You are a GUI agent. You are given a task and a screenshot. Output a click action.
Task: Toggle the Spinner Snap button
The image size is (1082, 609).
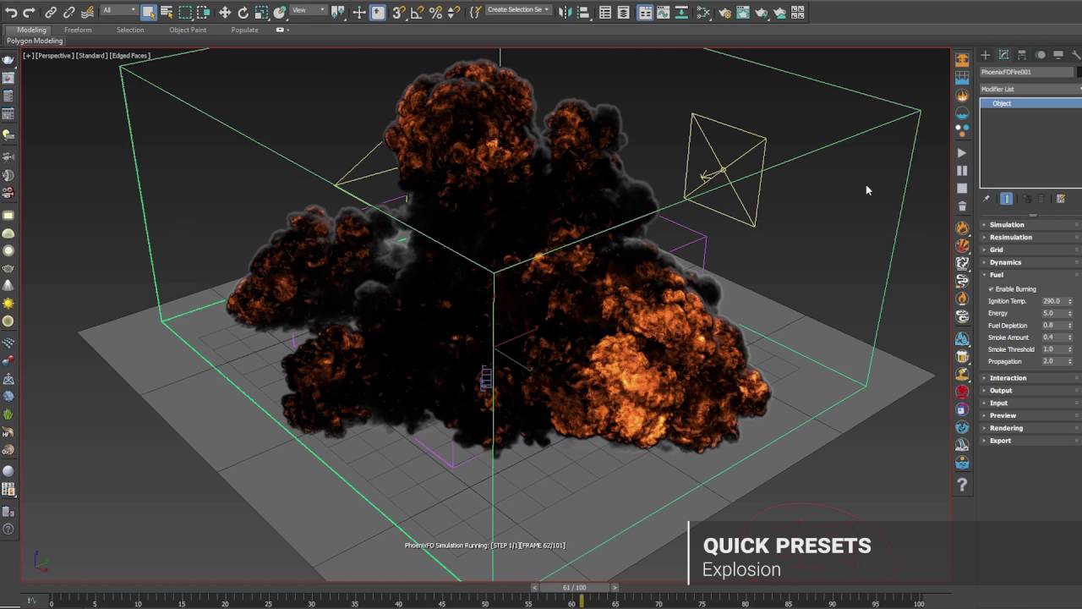(x=454, y=13)
